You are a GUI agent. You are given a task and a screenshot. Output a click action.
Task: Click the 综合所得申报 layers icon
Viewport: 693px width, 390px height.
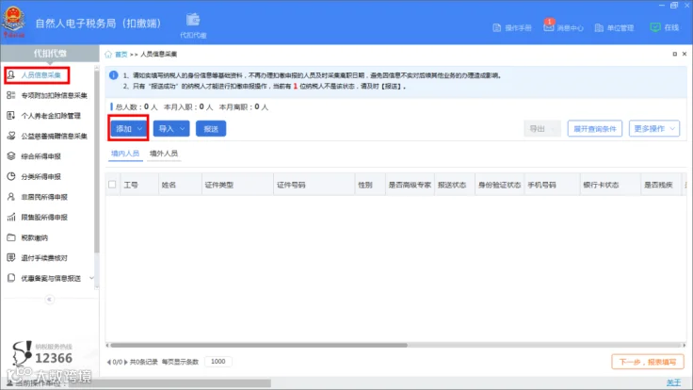tap(11, 156)
